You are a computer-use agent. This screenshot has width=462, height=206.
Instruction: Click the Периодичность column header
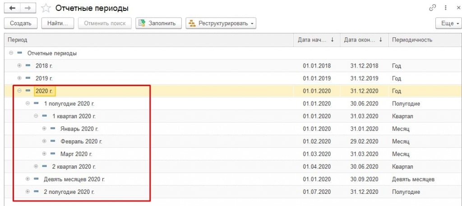[x=412, y=40]
